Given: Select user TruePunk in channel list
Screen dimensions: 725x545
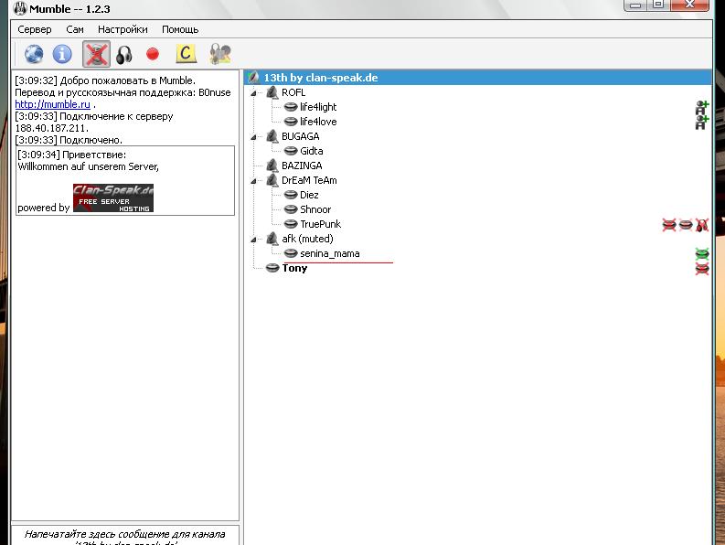Looking at the screenshot, I should click(320, 224).
